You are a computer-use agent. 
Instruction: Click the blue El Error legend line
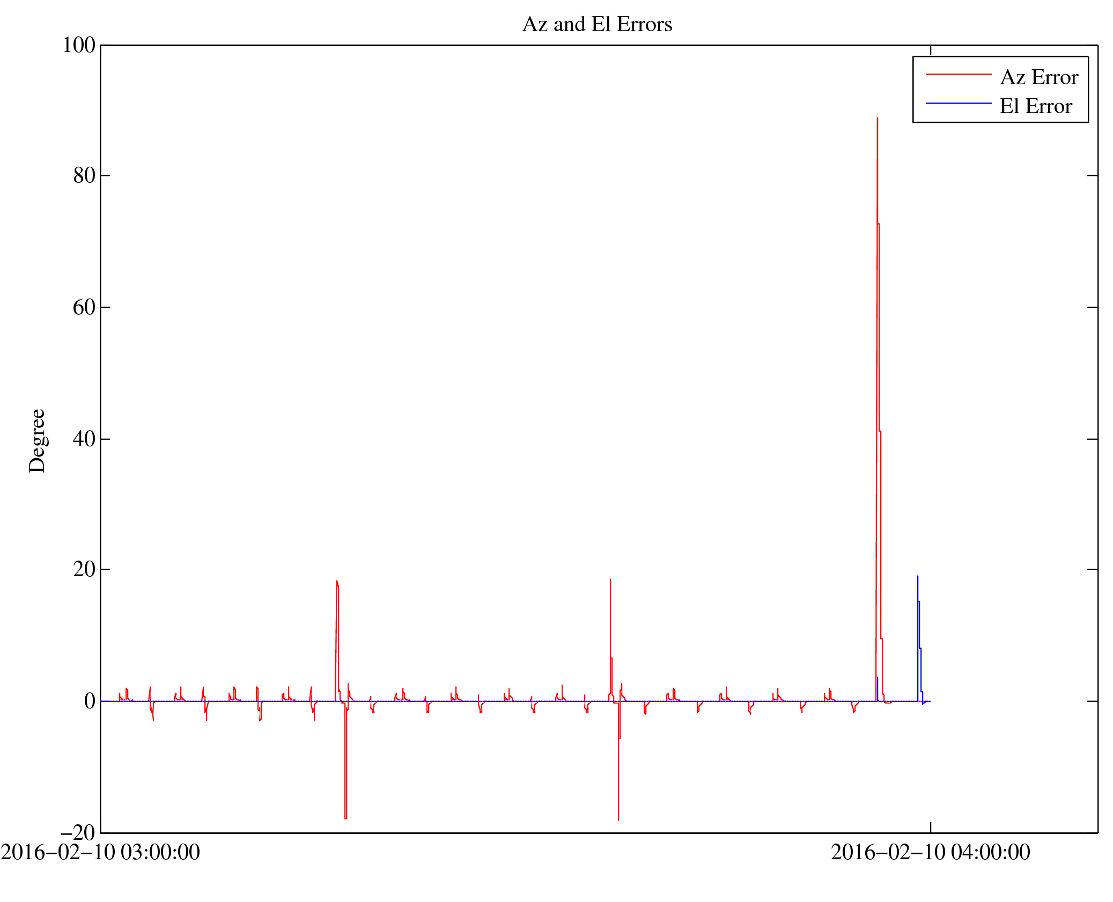click(958, 103)
